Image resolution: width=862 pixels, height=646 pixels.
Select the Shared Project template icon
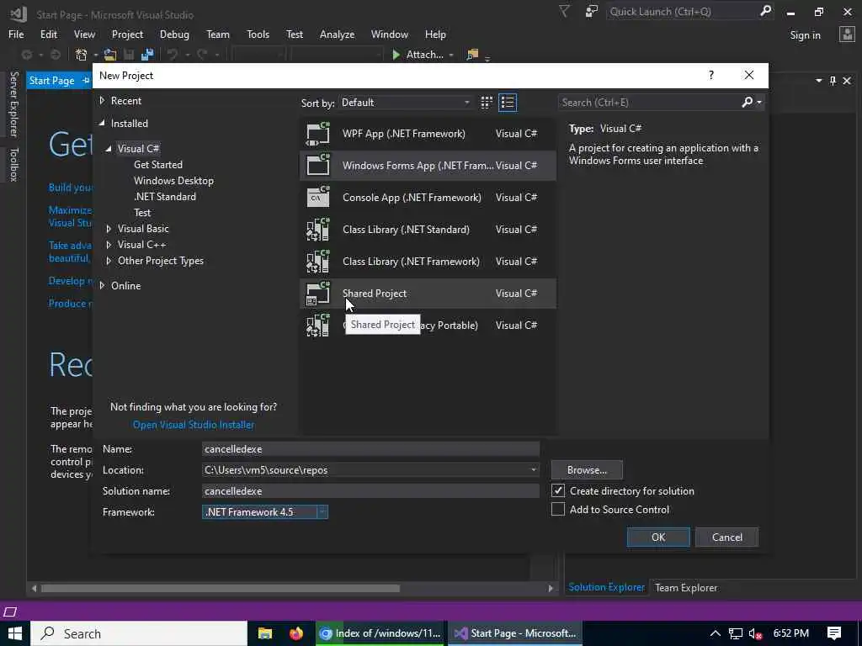tap(317, 293)
